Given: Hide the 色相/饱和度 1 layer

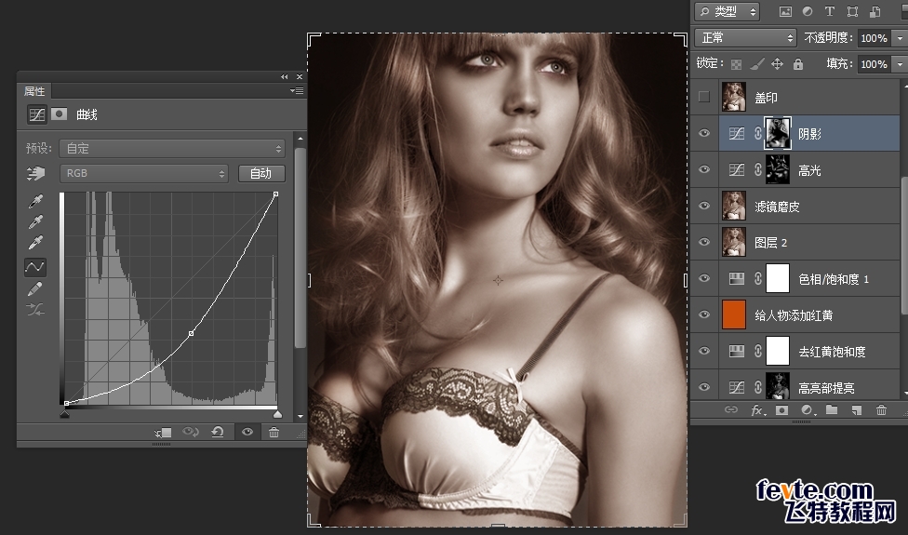Looking at the screenshot, I should click(x=704, y=278).
